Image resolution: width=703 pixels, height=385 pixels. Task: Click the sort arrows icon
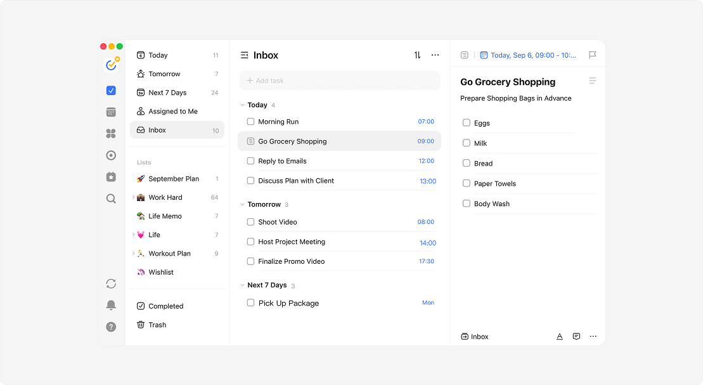417,55
